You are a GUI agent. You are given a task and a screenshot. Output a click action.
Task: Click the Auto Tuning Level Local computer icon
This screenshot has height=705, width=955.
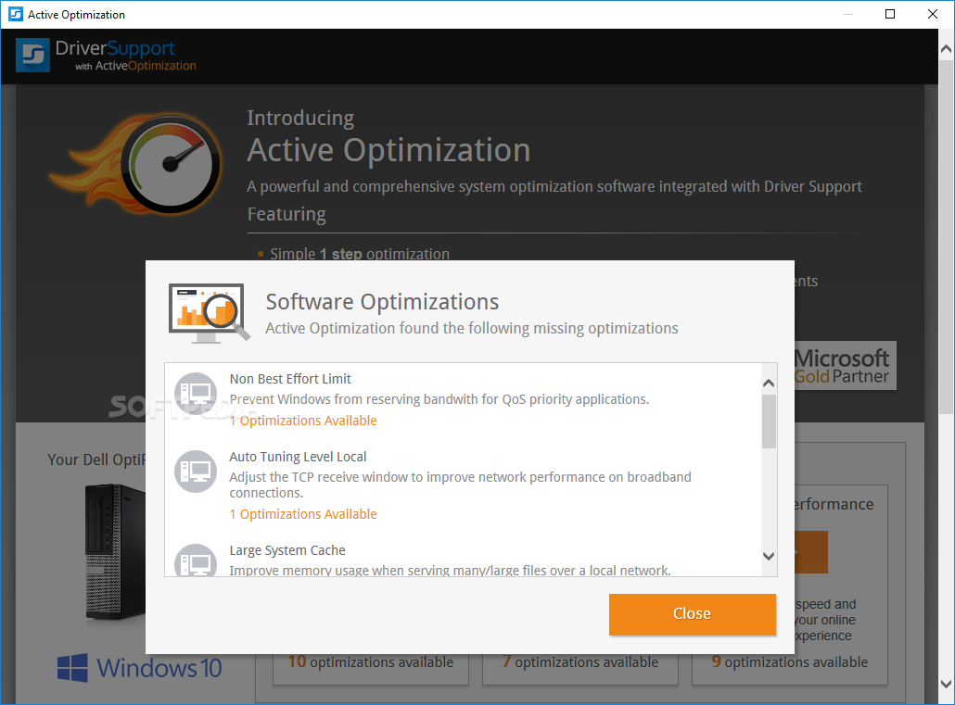(196, 472)
